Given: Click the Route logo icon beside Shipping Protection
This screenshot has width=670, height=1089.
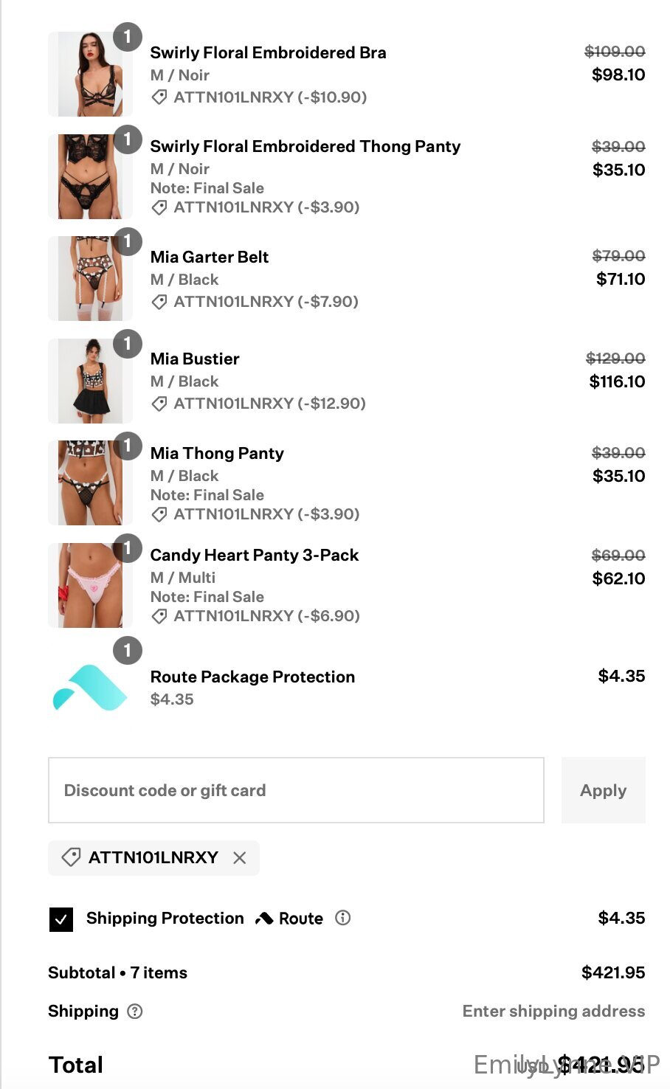Looking at the screenshot, I should 264,919.
